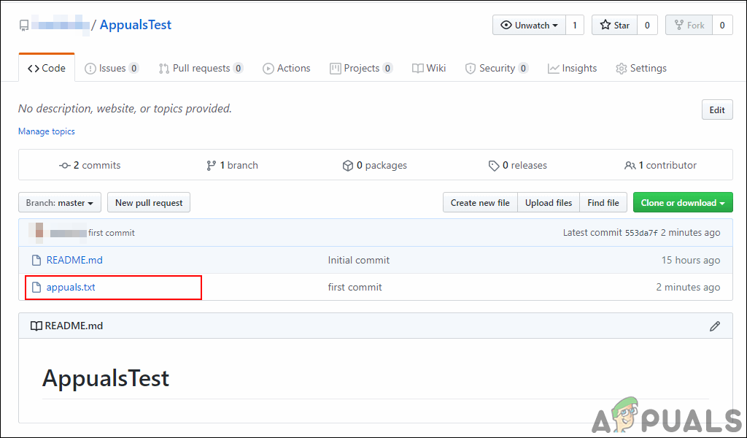Open the Pull requests tab
747x438 pixels.
(201, 68)
